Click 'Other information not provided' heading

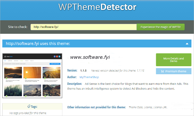[96, 107]
